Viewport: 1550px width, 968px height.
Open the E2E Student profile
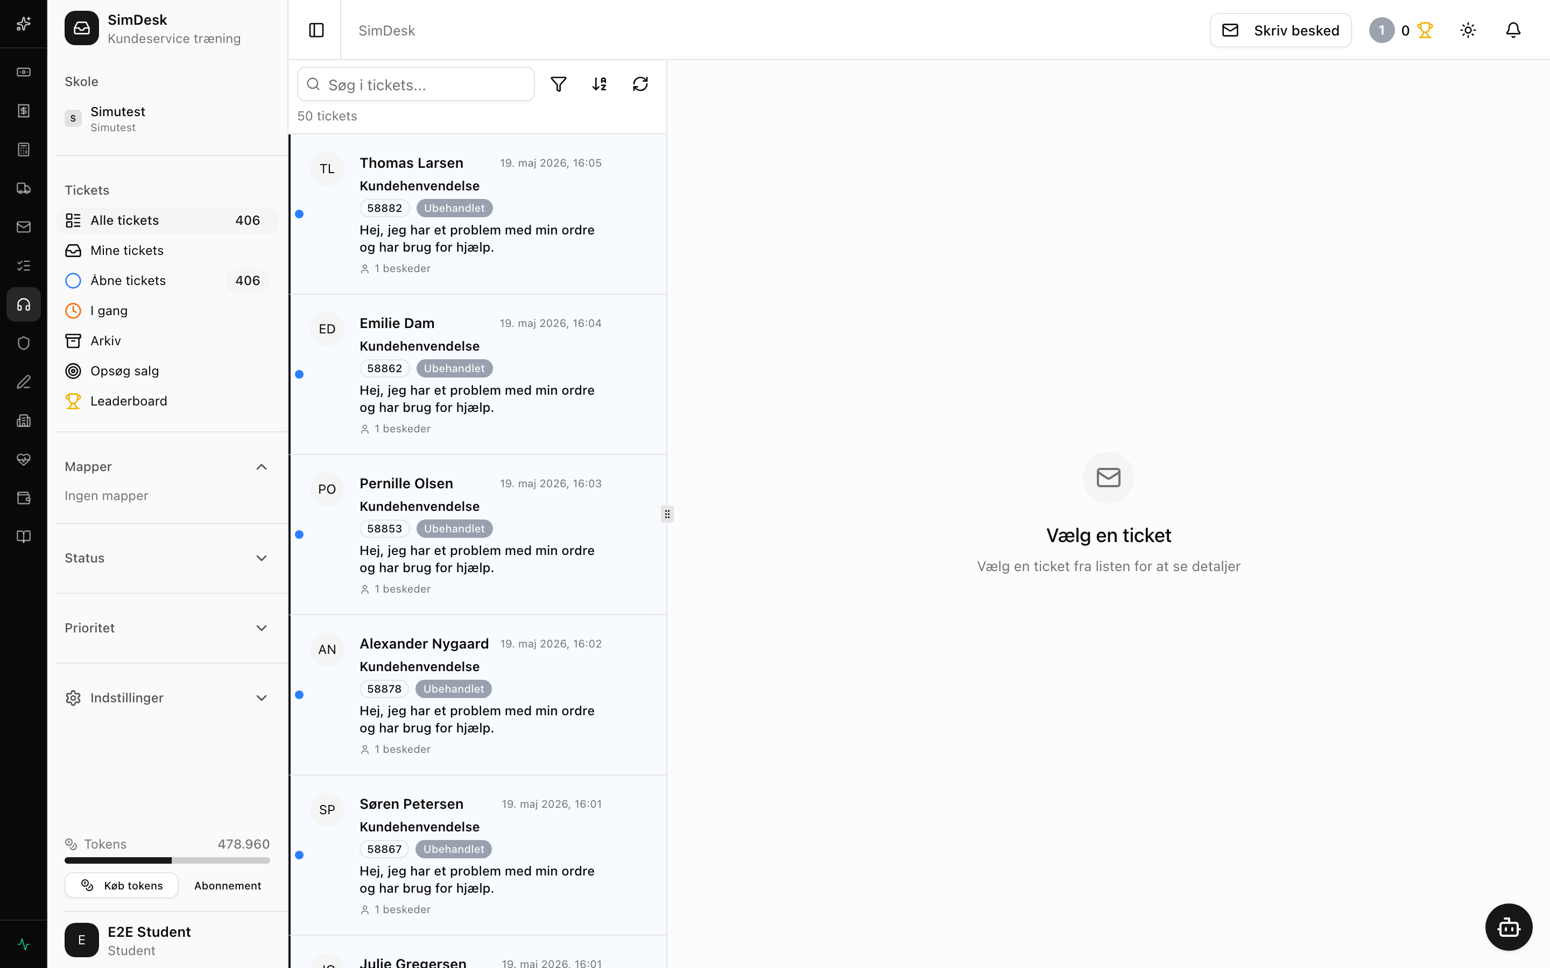coord(167,940)
